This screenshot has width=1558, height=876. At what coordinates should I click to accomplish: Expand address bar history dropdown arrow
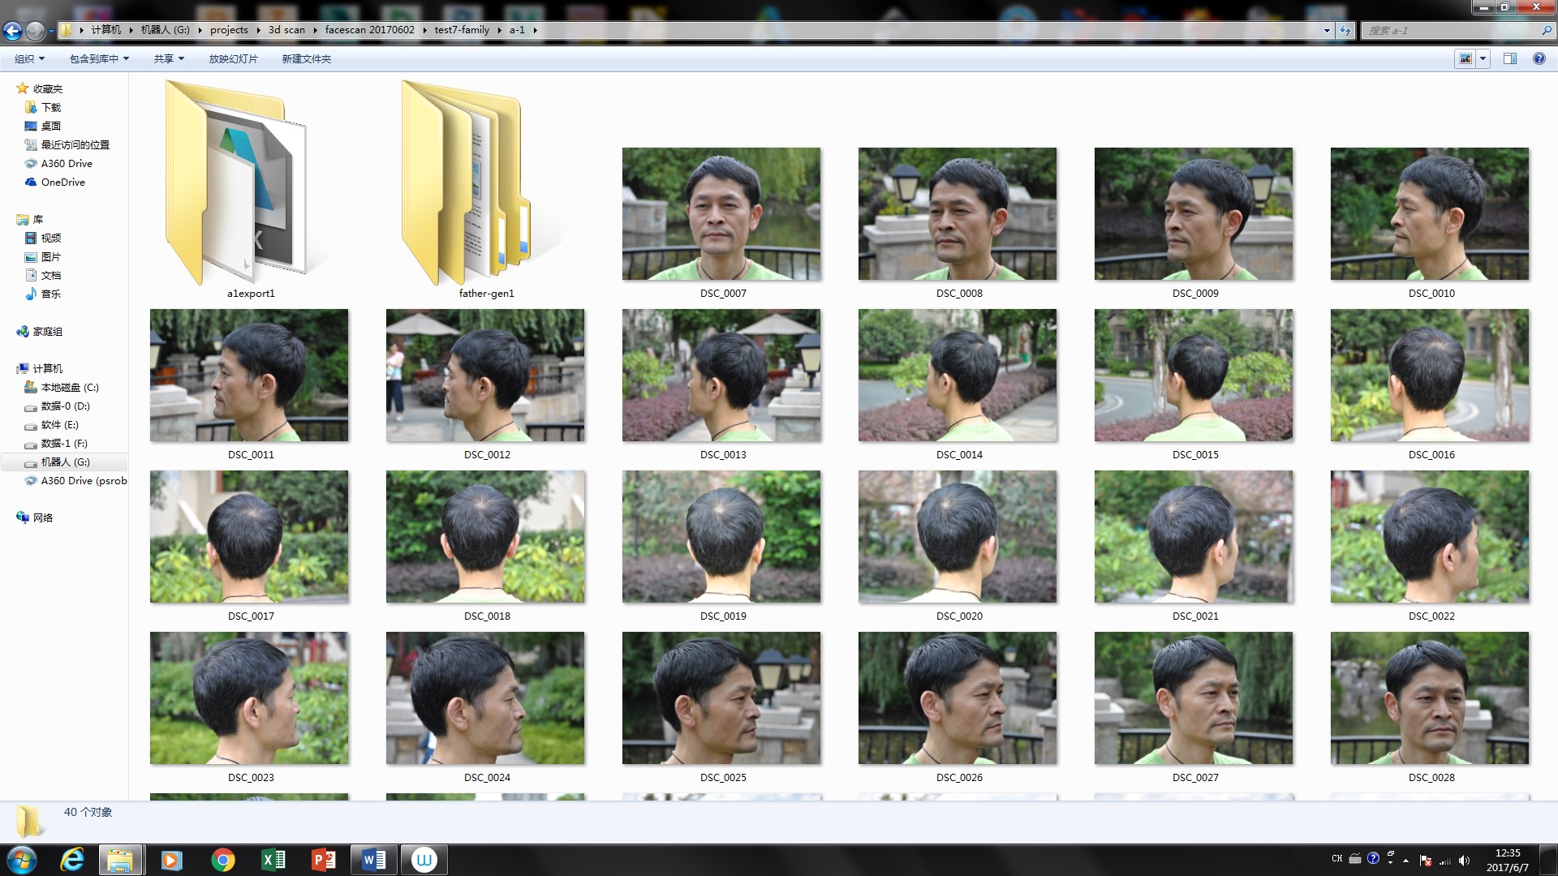tap(1327, 30)
